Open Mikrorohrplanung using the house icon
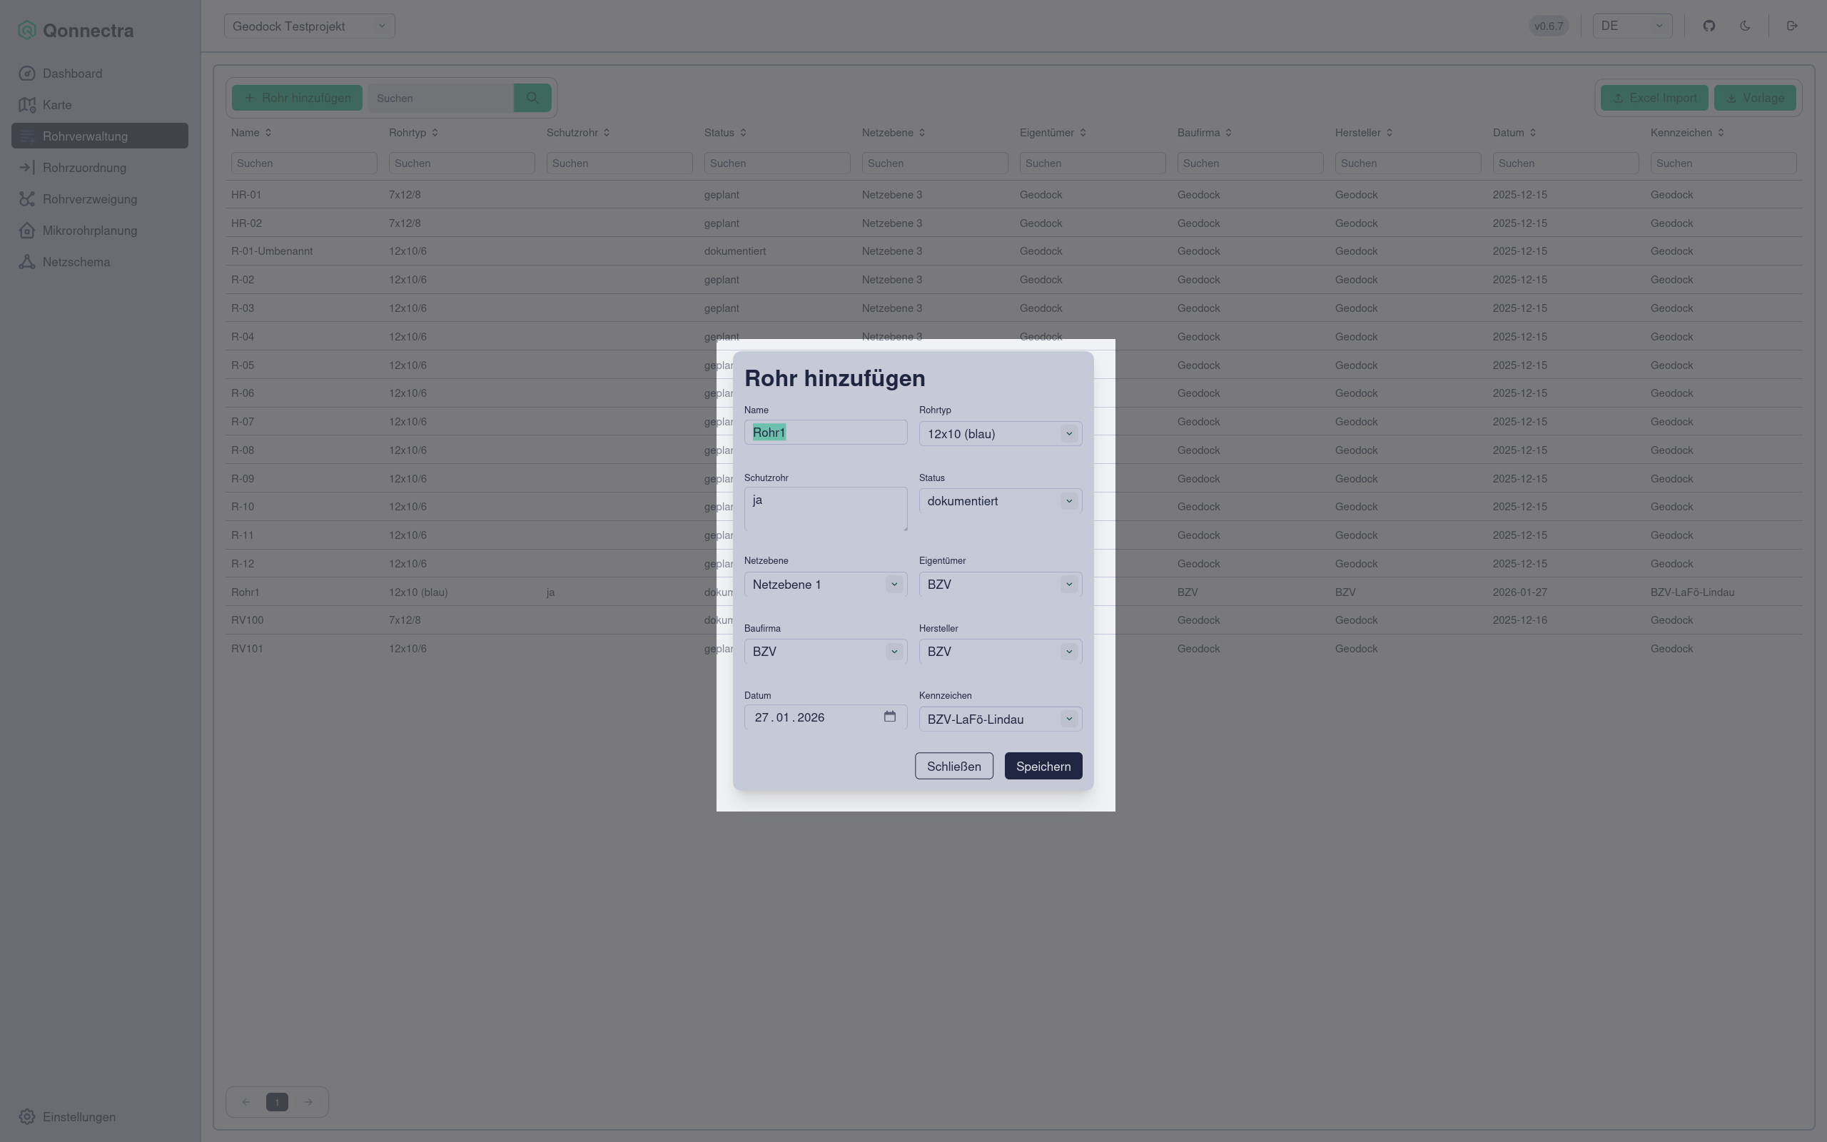This screenshot has width=1827, height=1142. 27,231
